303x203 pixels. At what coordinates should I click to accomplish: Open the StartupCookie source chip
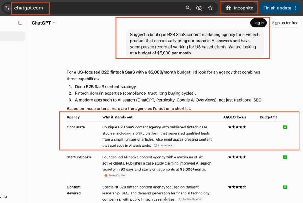click(x=115, y=175)
